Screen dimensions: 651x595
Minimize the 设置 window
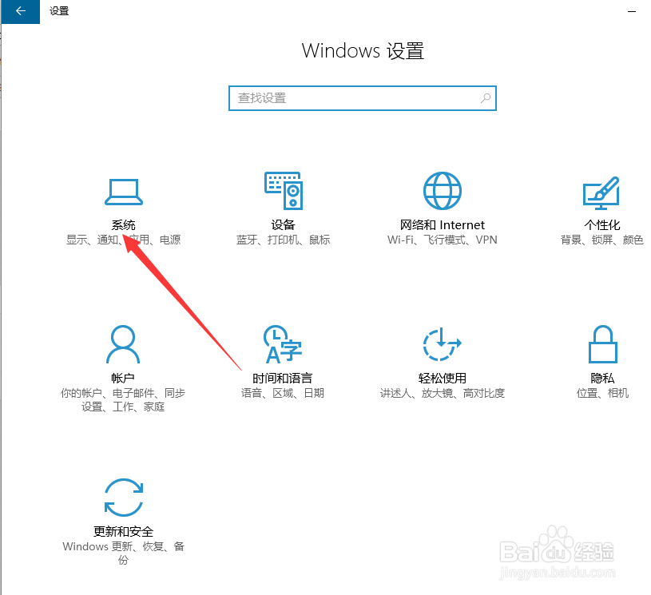coord(632,12)
